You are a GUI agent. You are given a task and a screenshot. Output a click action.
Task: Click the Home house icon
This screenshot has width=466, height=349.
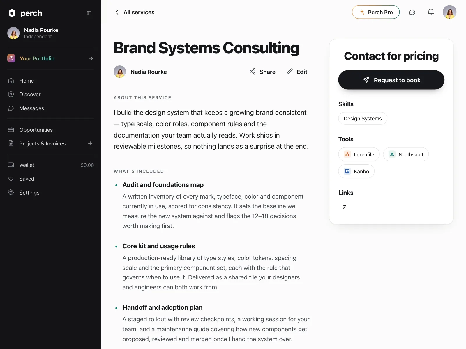point(11,81)
